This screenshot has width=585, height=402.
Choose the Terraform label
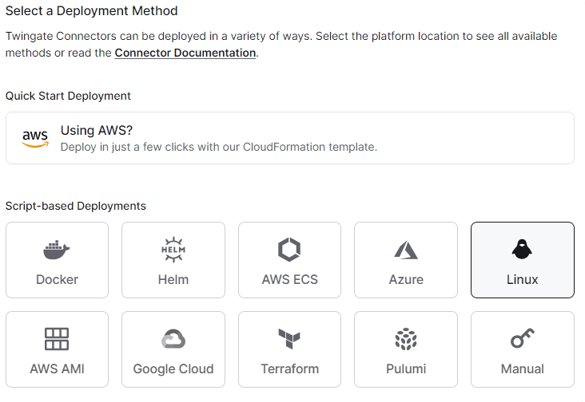pyautogui.click(x=289, y=368)
